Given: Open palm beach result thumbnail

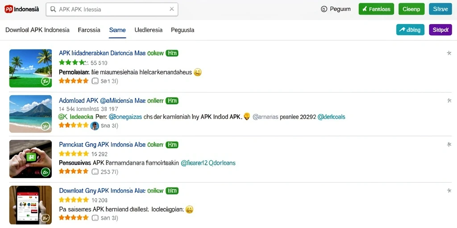Looking at the screenshot, I should pos(31,68).
